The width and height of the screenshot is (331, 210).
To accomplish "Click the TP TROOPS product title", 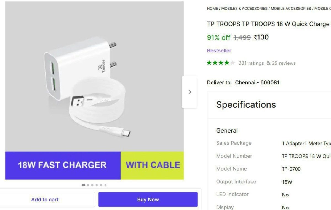I will [x=268, y=24].
